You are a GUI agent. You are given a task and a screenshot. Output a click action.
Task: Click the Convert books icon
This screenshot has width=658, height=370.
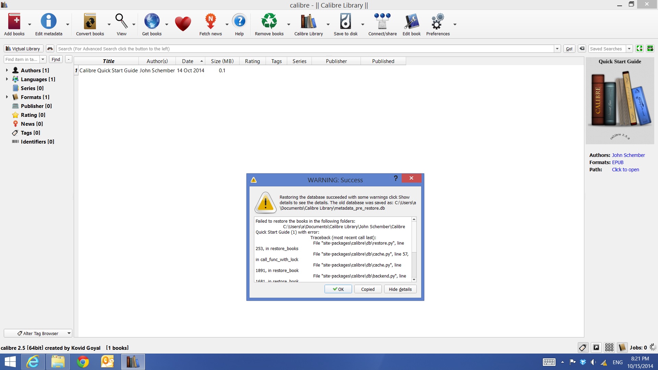90,22
